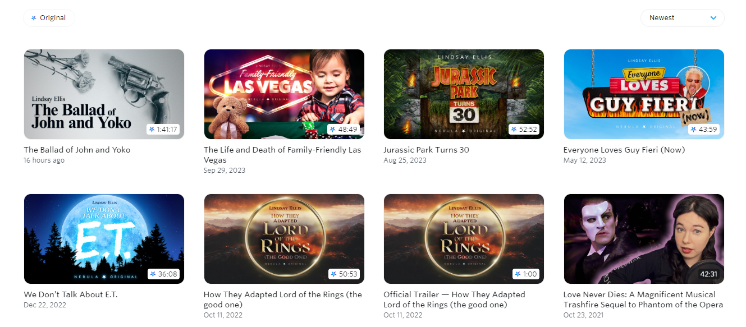The height and width of the screenshot is (327, 746).
Task: Open Official Trailer Lord of the Rings title
Action: (454, 300)
